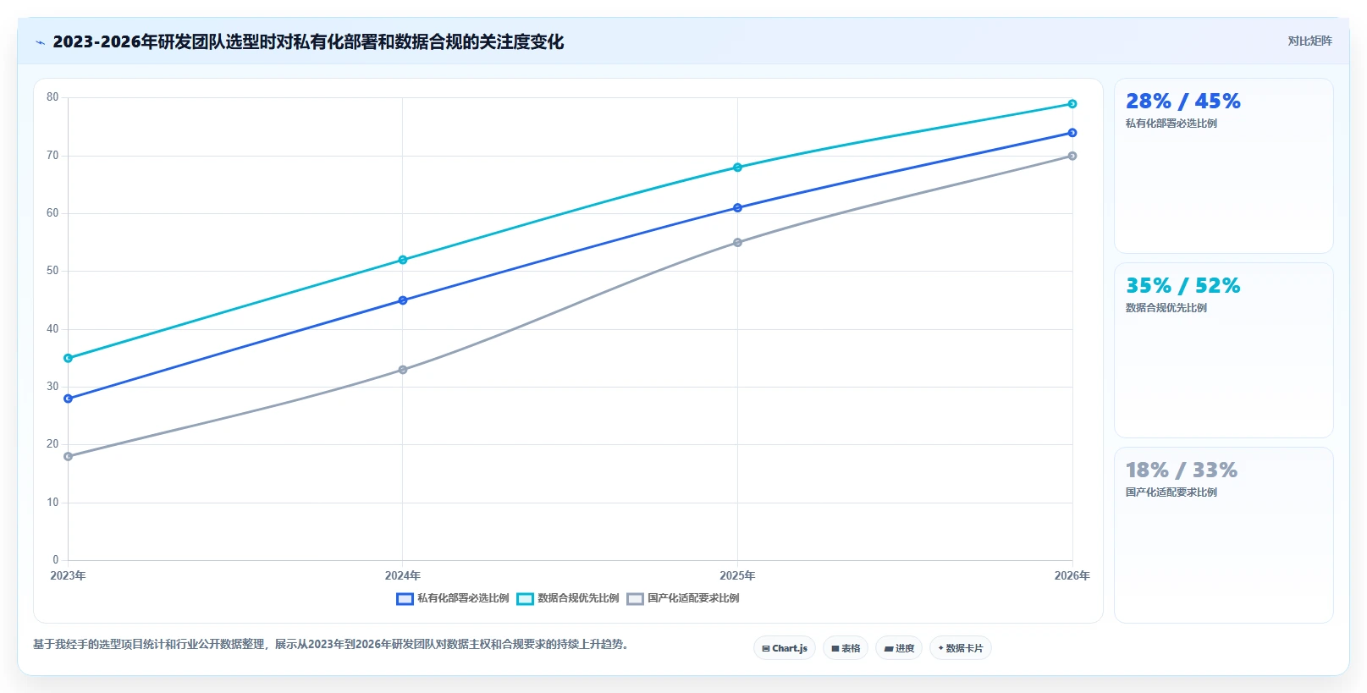Click the blue legend swatch for 私有化部署
This screenshot has height=693, width=1367.
click(x=405, y=599)
